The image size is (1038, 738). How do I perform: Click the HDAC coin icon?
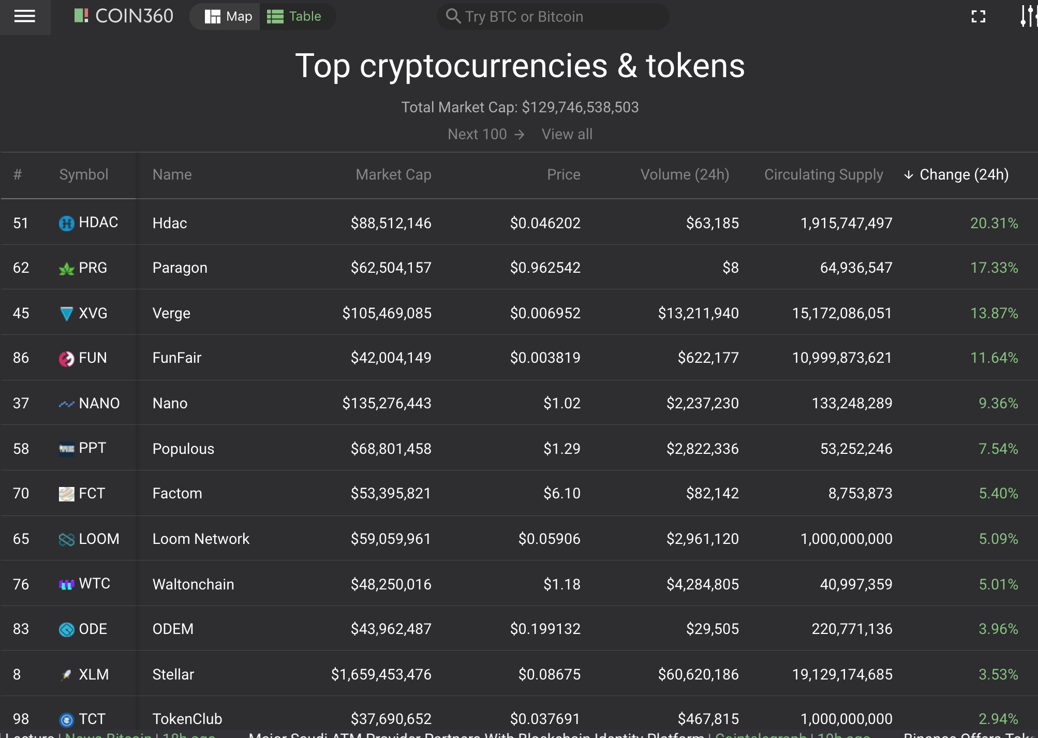click(x=66, y=224)
